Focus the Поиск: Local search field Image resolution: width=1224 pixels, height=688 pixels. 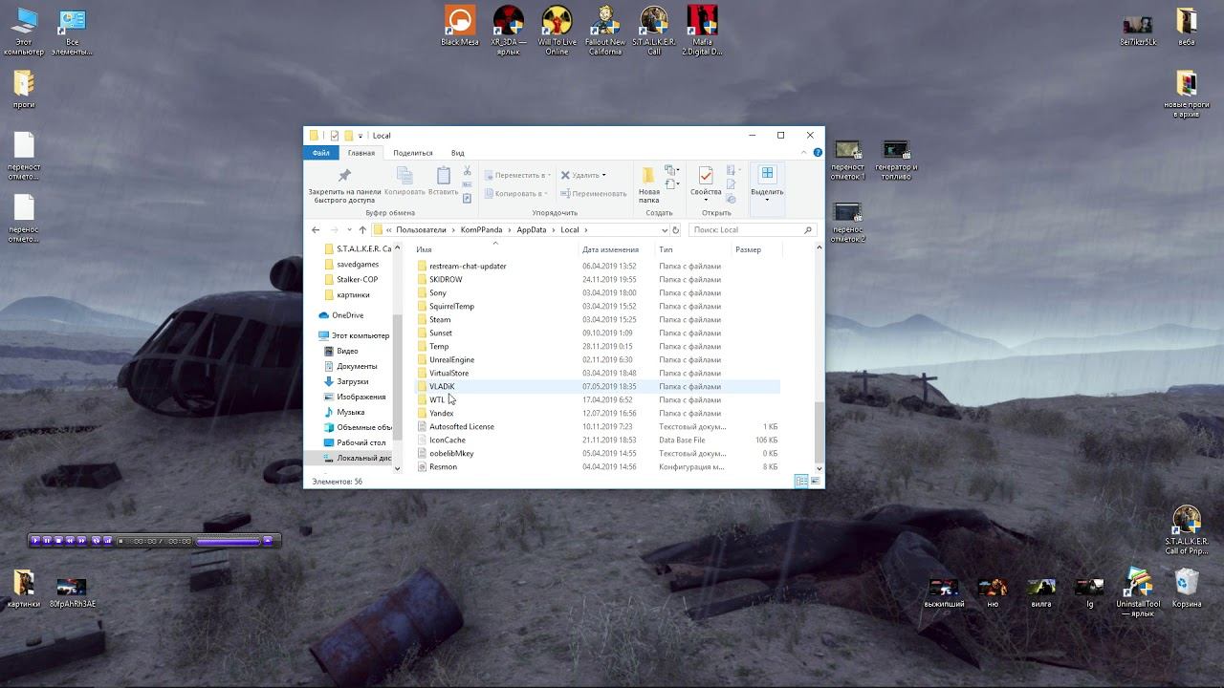[x=753, y=229]
